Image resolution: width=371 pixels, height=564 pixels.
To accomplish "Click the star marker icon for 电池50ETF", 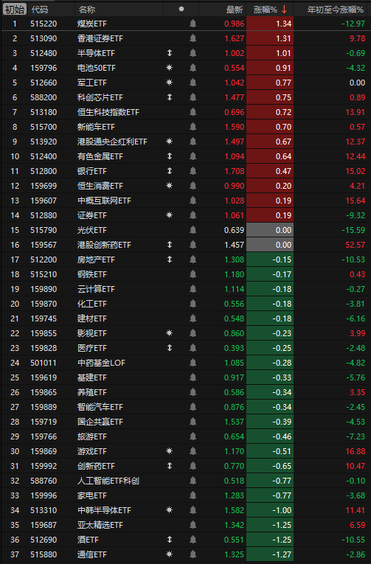I will tap(170, 68).
